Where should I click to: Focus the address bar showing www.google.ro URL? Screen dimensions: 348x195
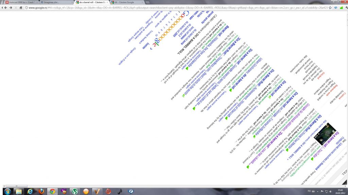click(x=176, y=7)
